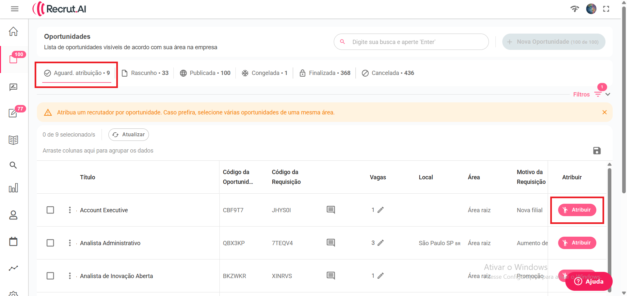Open the bar chart reports sidebar icon
627x296 pixels.
13,188
